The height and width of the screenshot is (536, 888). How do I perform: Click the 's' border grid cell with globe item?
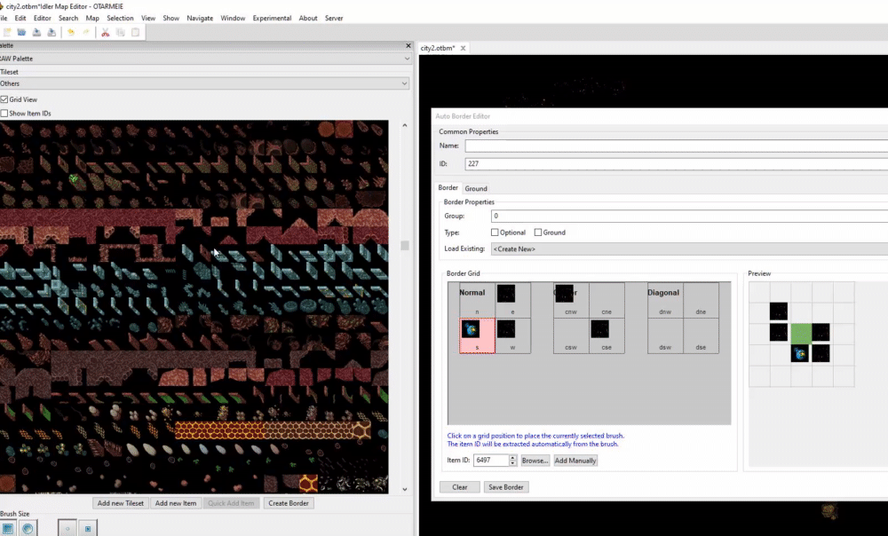pyautogui.click(x=477, y=335)
